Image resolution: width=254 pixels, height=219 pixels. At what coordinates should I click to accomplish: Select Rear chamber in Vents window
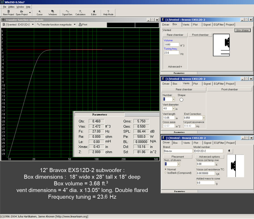(x=184, y=89)
